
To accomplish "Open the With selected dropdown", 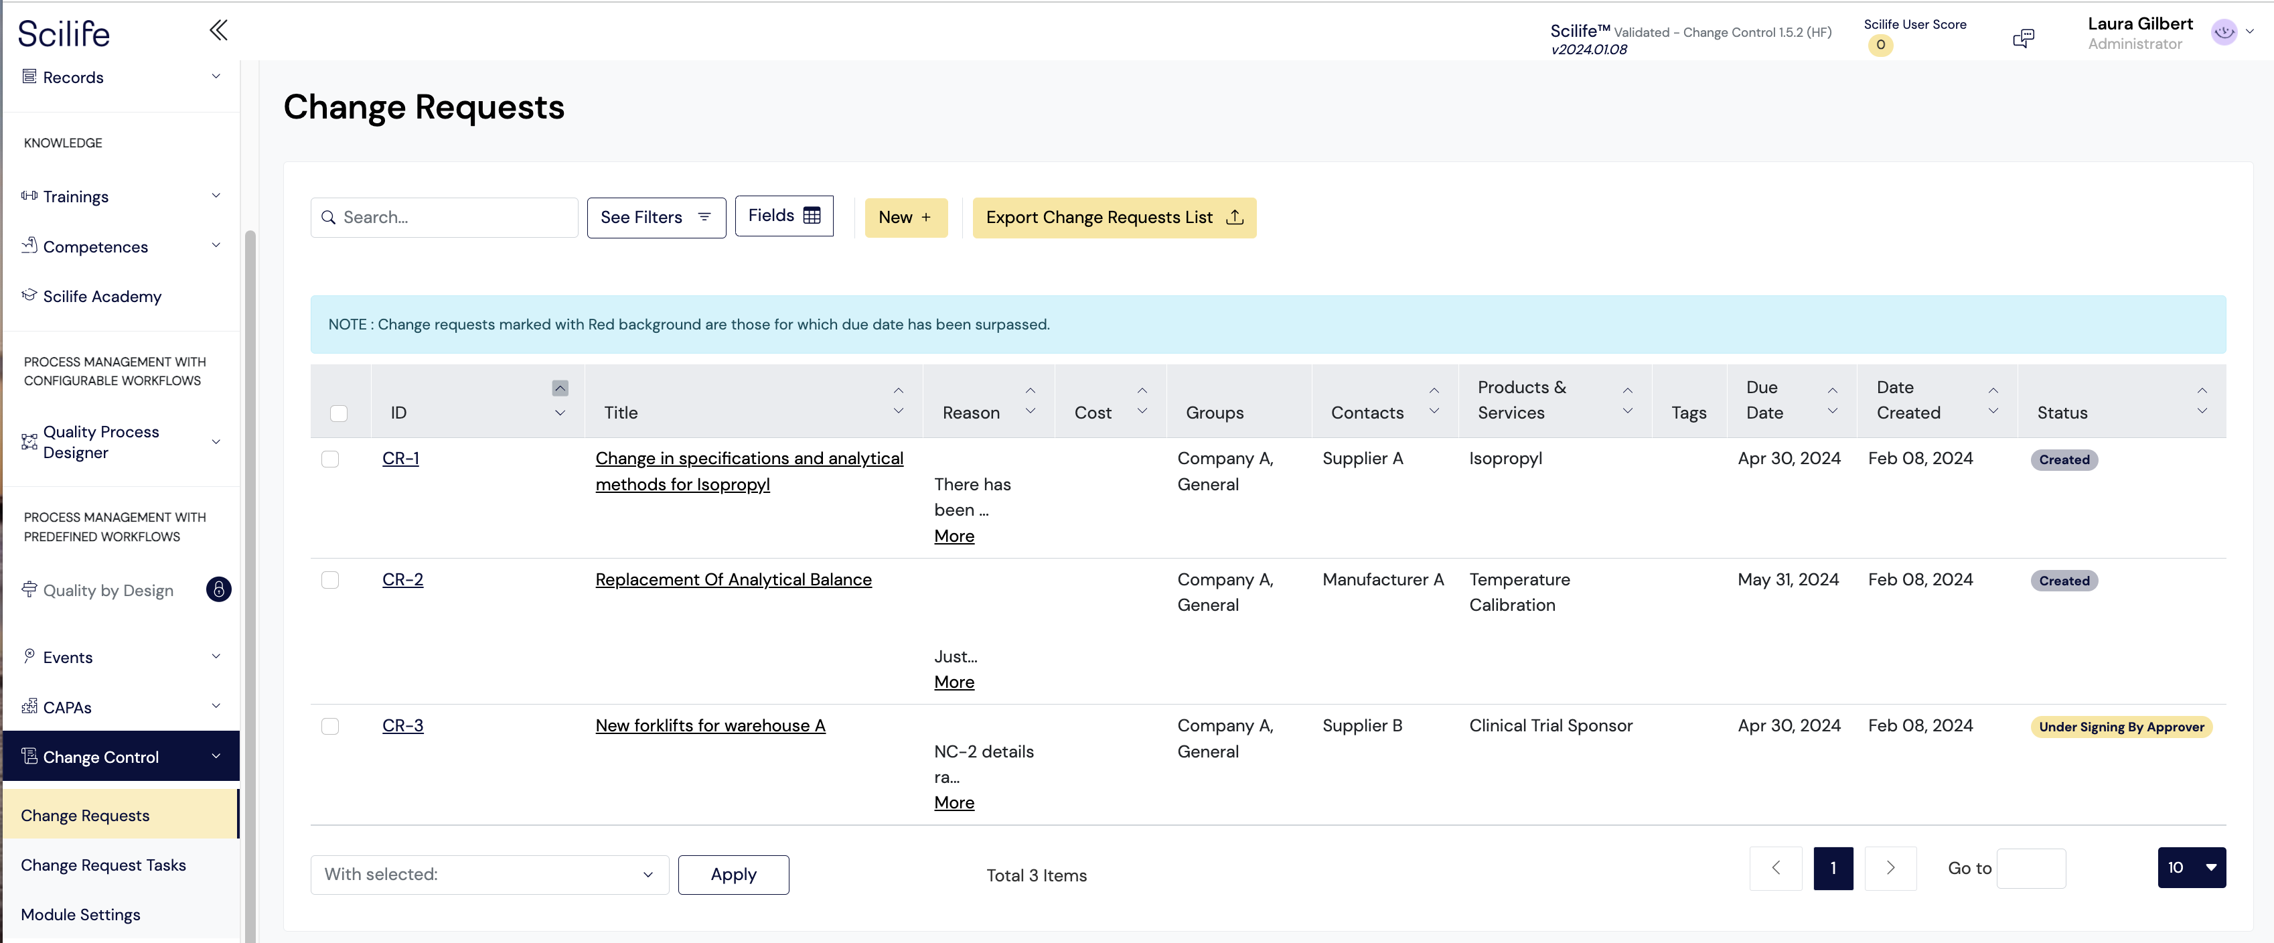I will coord(489,874).
